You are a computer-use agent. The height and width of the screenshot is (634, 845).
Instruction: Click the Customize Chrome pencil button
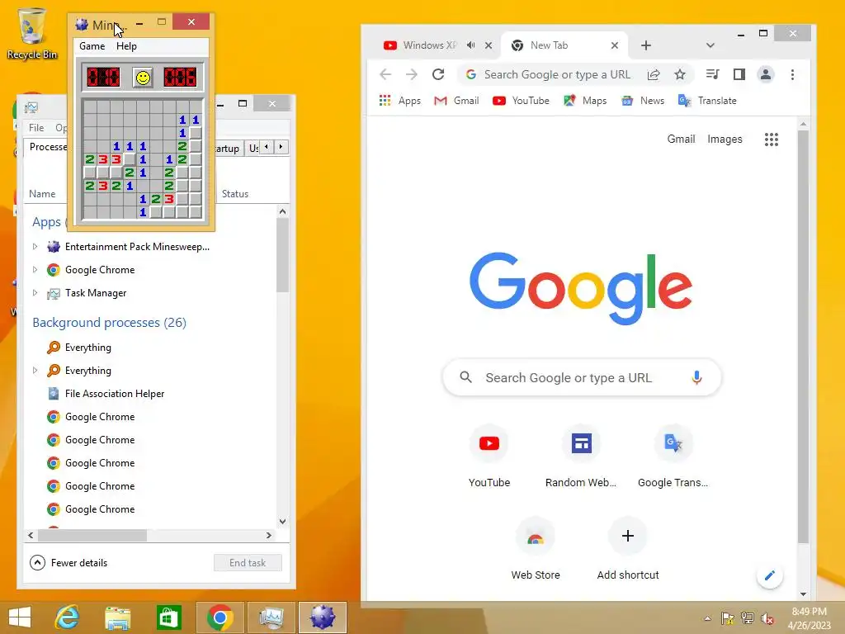[770, 575]
